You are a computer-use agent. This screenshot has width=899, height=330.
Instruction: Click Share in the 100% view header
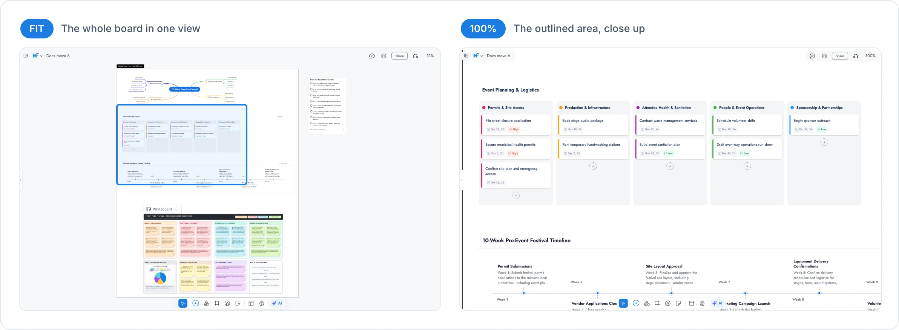[840, 56]
